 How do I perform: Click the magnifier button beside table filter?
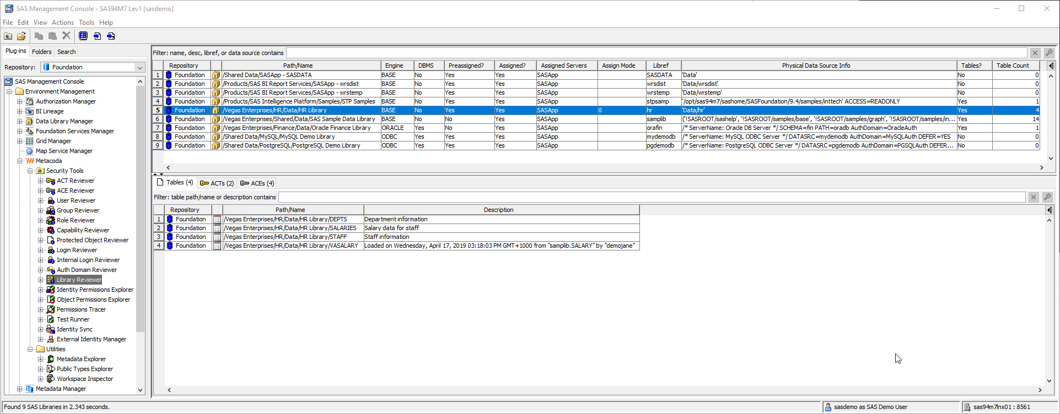coord(1047,197)
